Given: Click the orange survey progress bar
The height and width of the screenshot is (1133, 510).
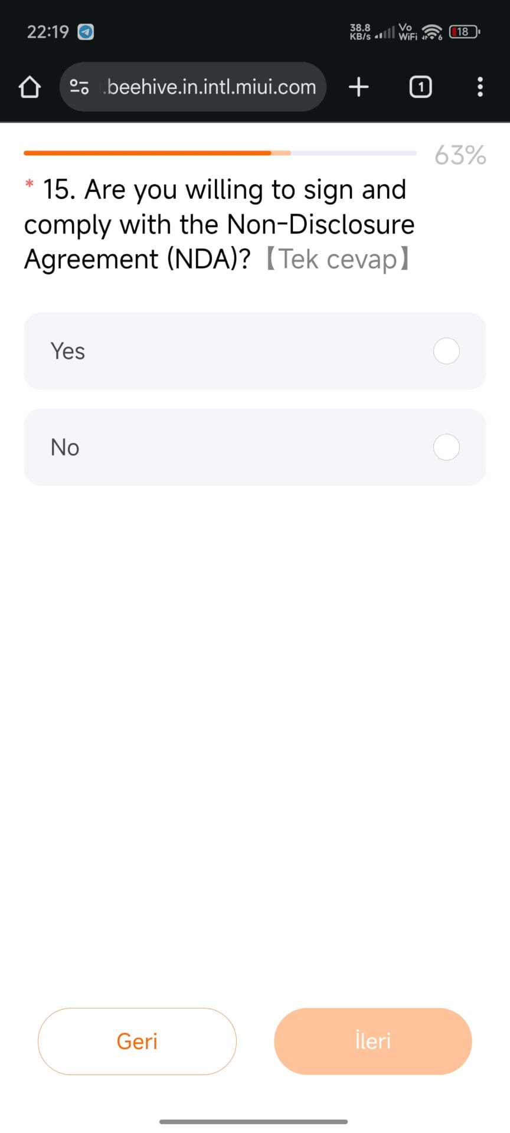Looking at the screenshot, I should click(x=148, y=153).
